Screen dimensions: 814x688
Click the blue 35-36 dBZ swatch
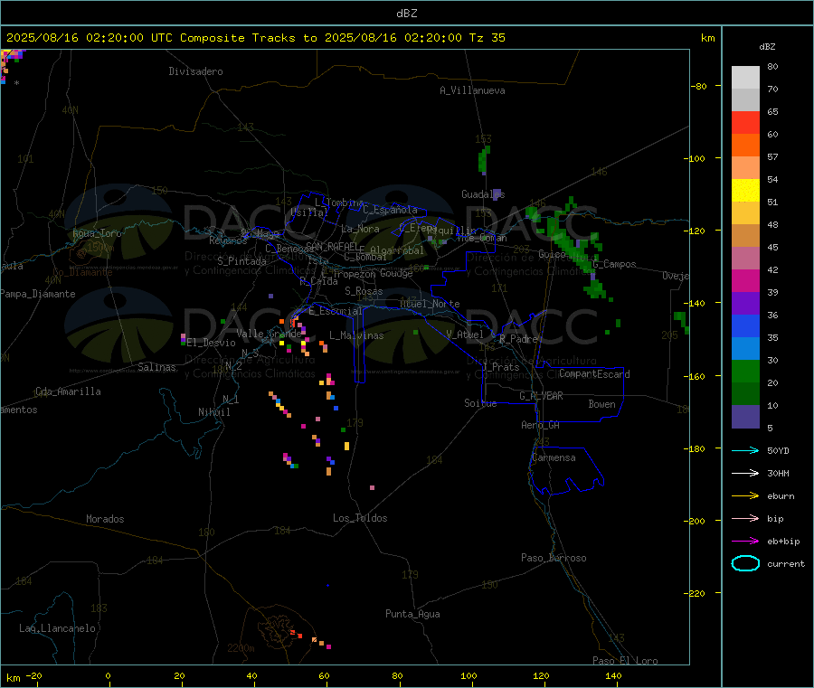coord(745,325)
